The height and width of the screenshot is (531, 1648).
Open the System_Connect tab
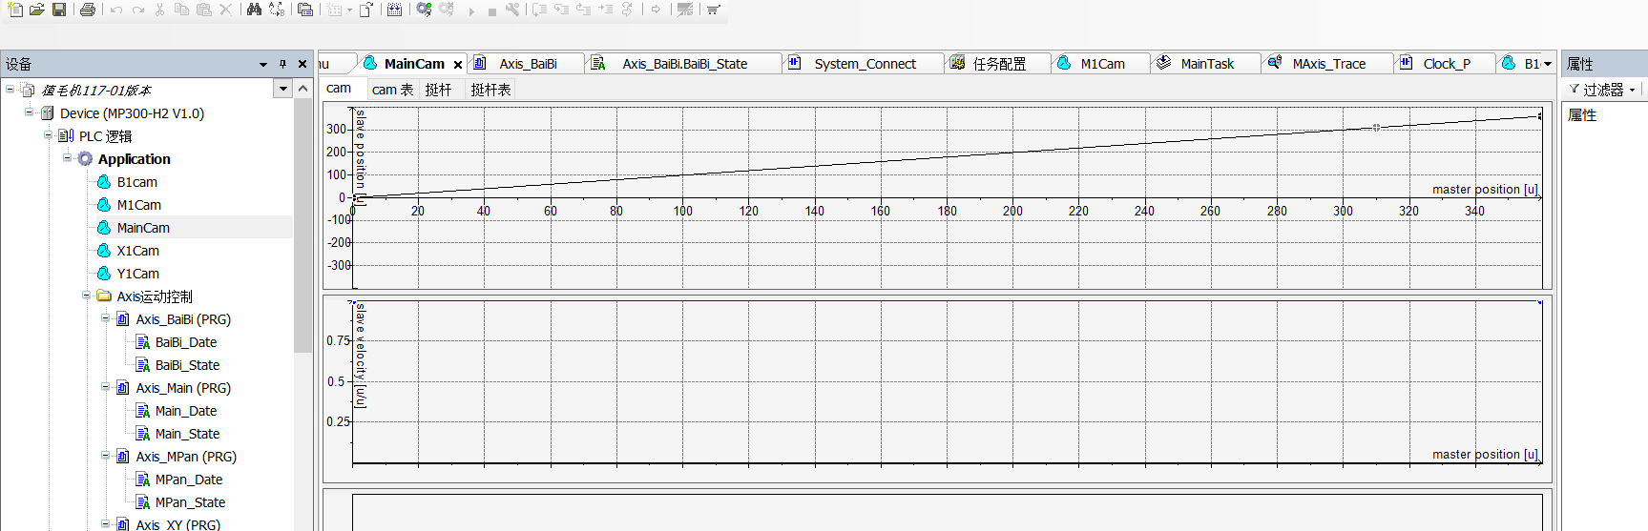(x=864, y=64)
